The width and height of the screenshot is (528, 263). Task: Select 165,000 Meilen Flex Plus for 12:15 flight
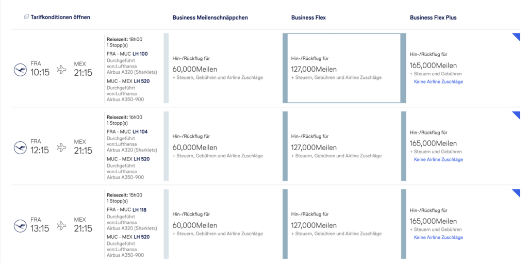point(460,146)
